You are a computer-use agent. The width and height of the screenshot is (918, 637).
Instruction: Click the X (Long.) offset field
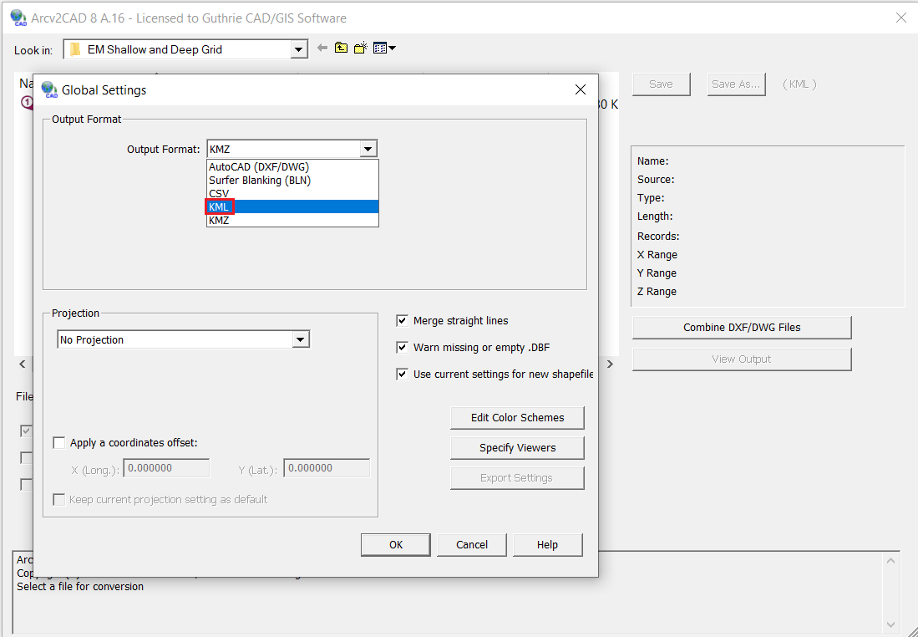167,468
